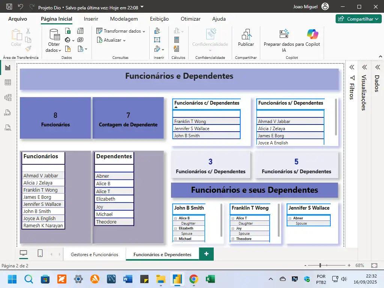This screenshot has width=384, height=288.
Task: Expand the Visualizações pane chevron
Action: pos(364,67)
